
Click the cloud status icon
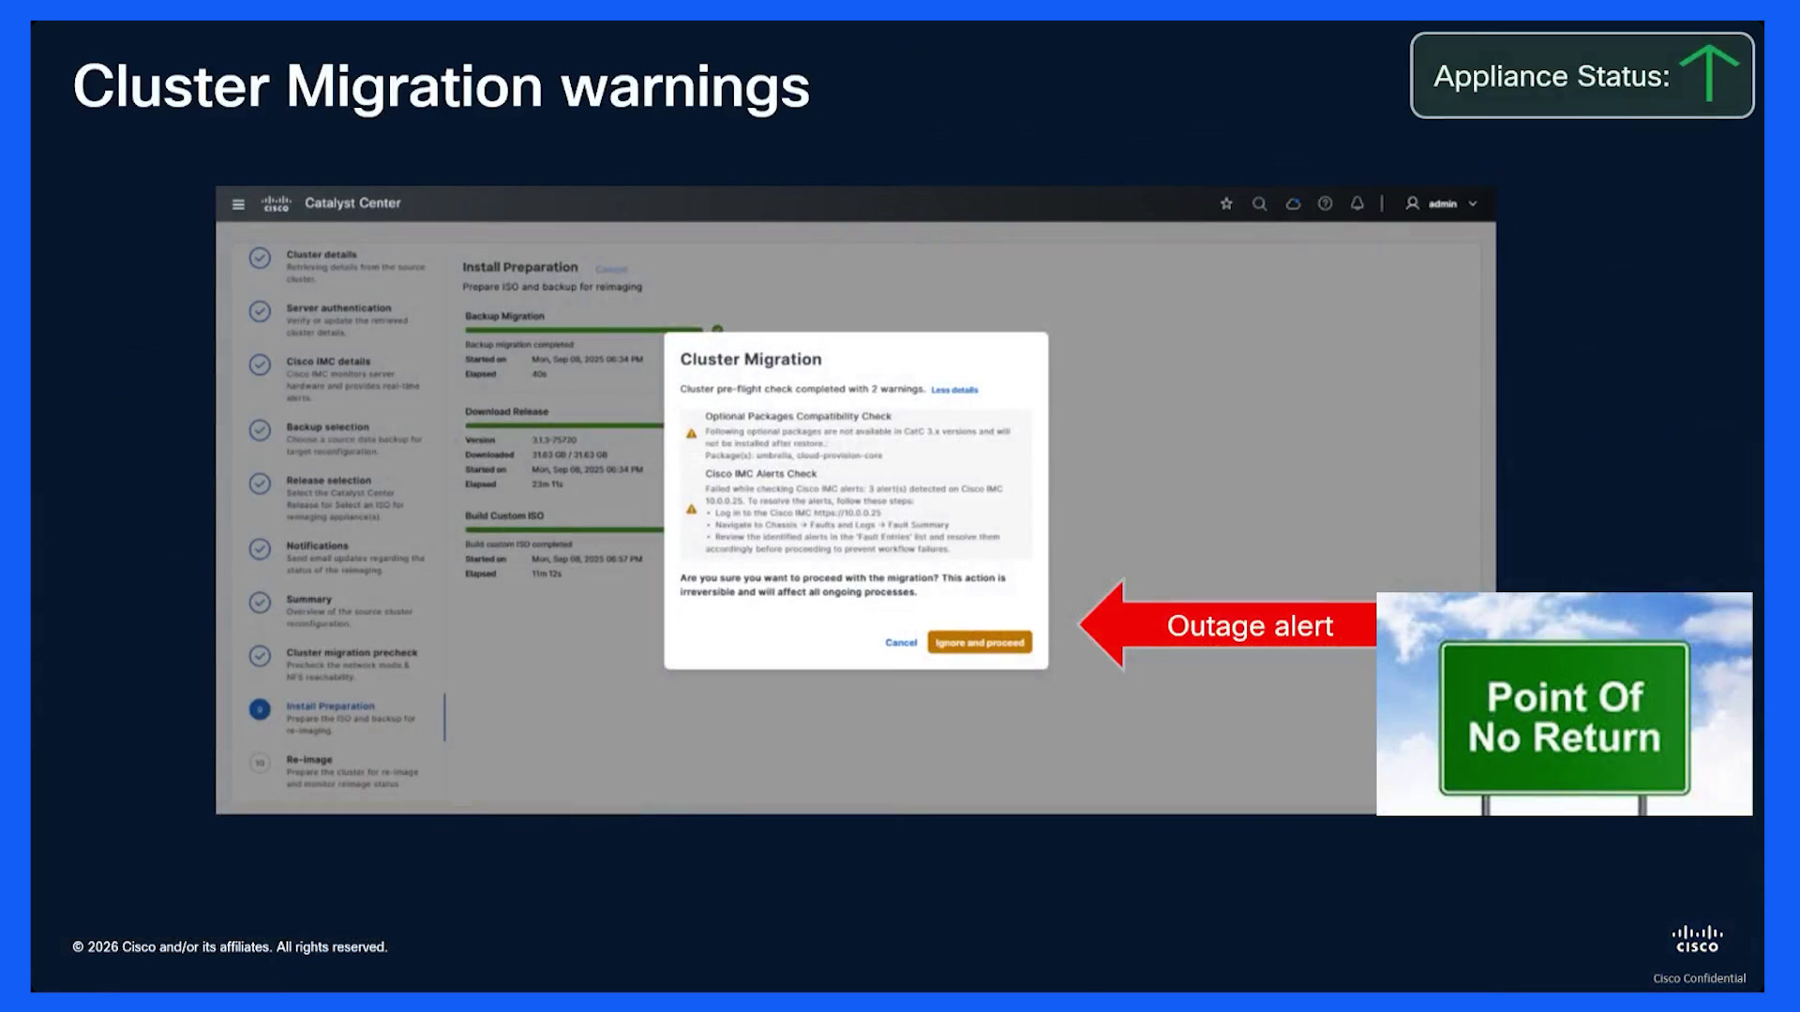(1293, 203)
